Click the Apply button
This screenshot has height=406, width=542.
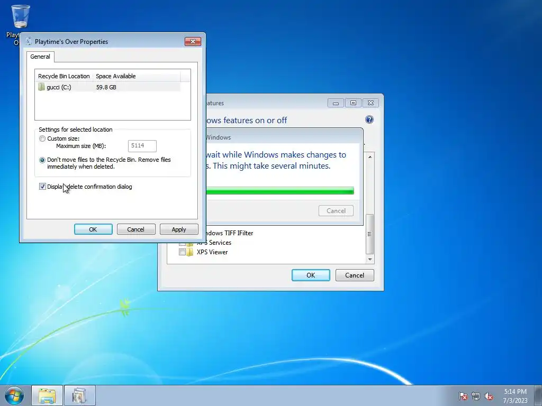(x=179, y=229)
